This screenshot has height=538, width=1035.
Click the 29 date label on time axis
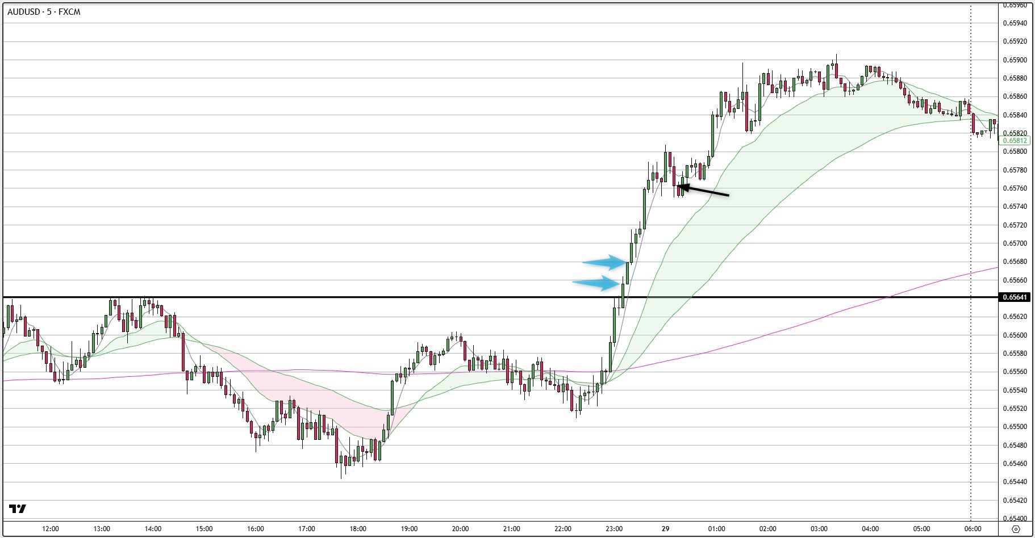665,529
